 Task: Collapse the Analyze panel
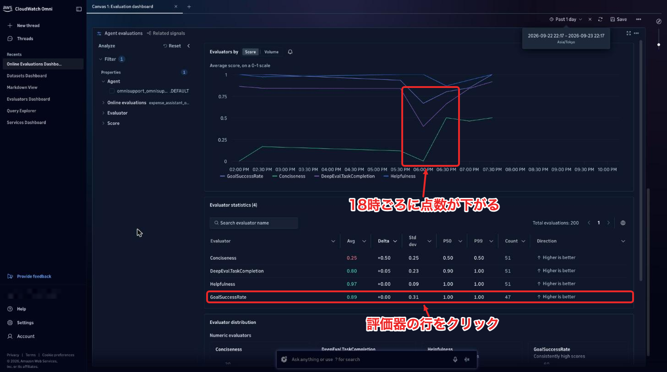pos(188,46)
